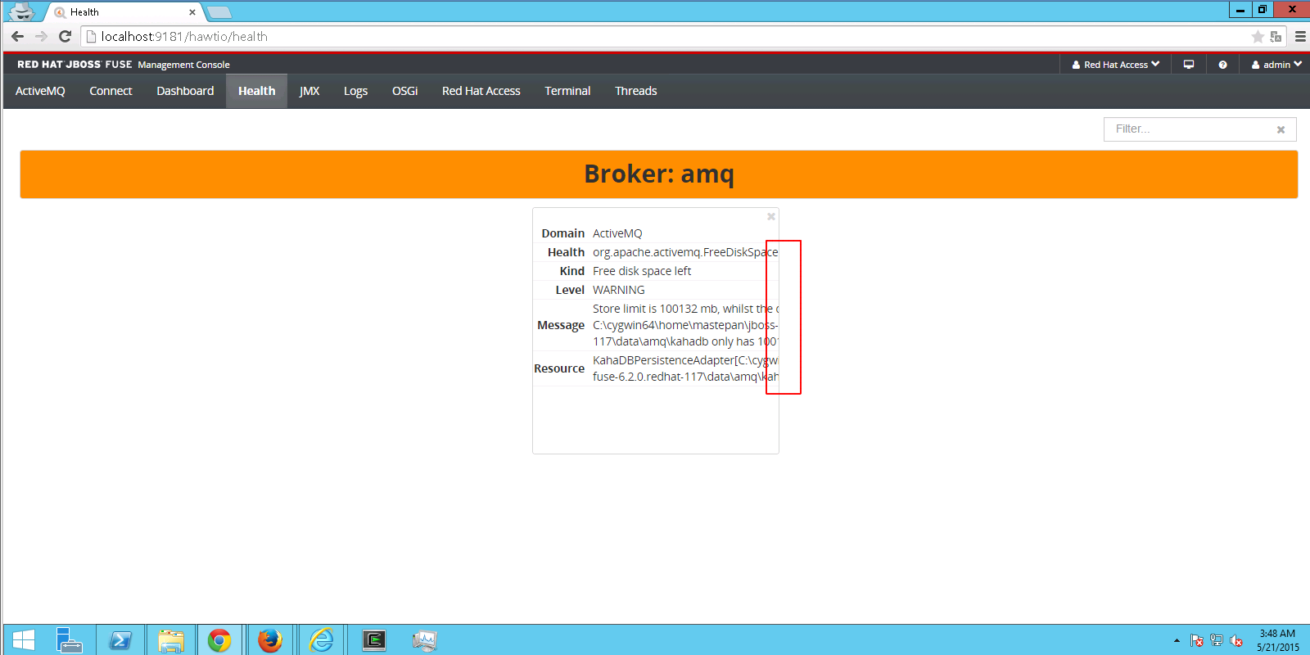Go back to the previous page

(17, 36)
